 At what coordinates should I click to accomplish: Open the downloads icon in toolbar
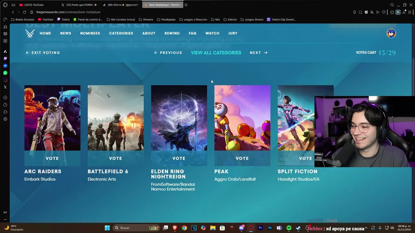(x=404, y=12)
